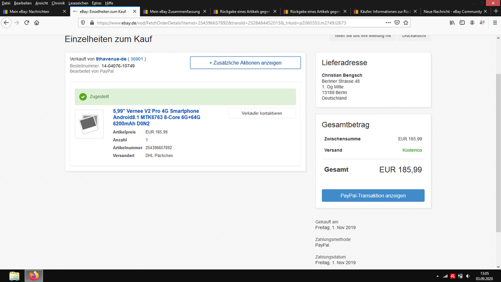This screenshot has height=282, width=501.
Task: Open network signal tray icon
Action: [445, 276]
